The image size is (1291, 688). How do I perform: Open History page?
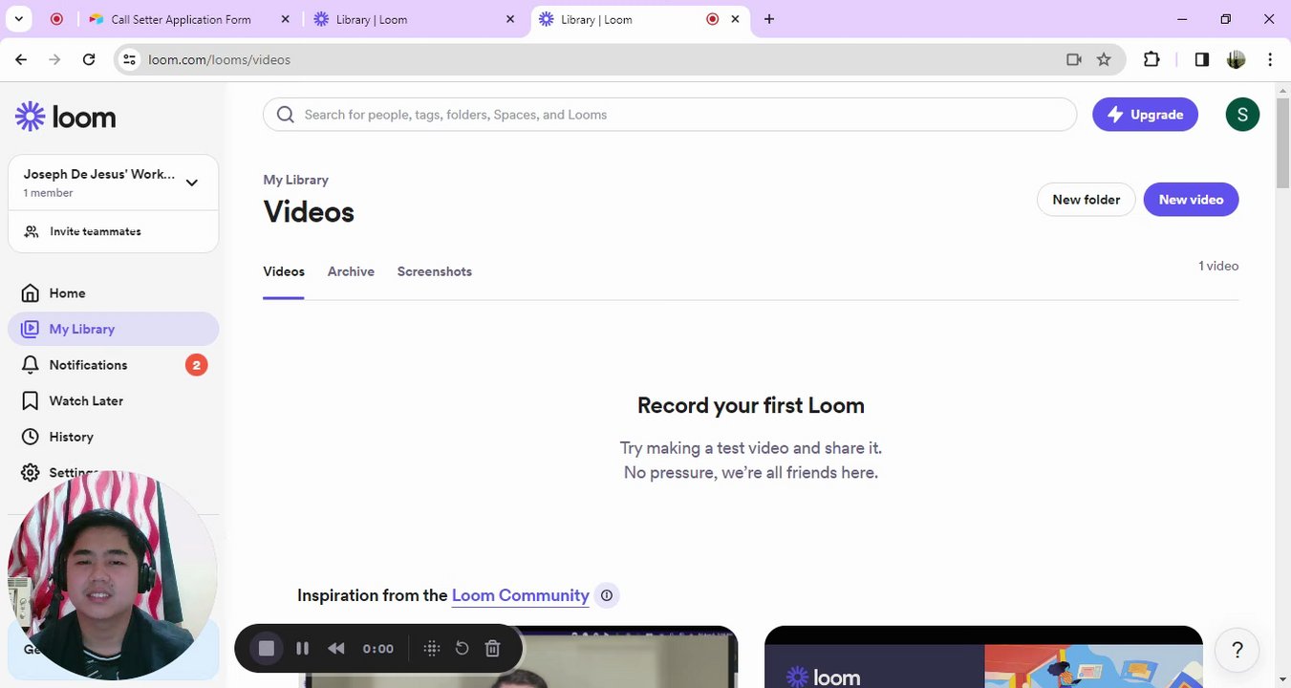[x=113, y=437]
